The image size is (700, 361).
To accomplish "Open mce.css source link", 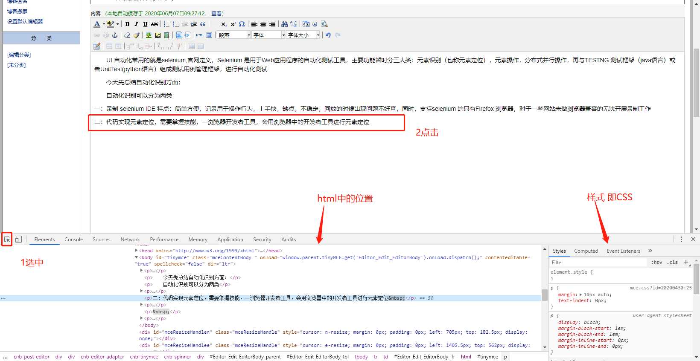I will (x=660, y=288).
